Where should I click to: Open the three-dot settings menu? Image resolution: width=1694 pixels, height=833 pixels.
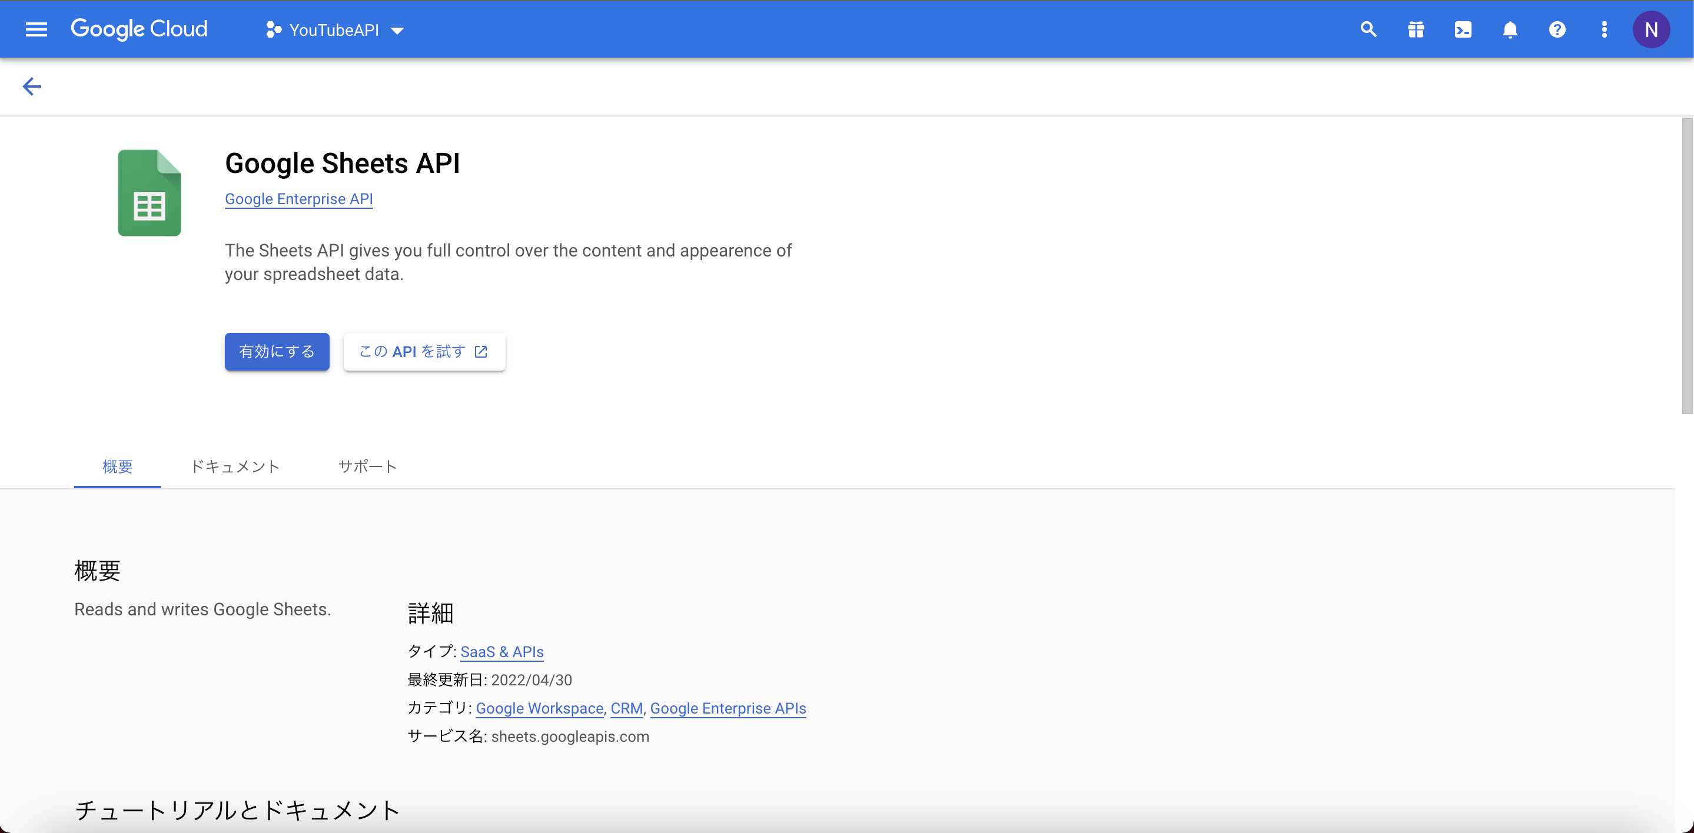1604,29
